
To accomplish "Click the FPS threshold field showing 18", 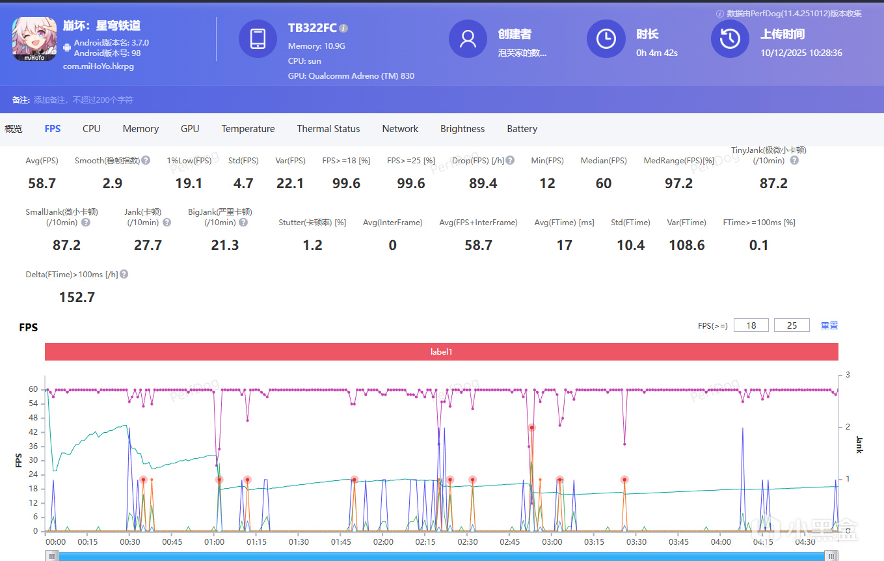I will tap(751, 325).
